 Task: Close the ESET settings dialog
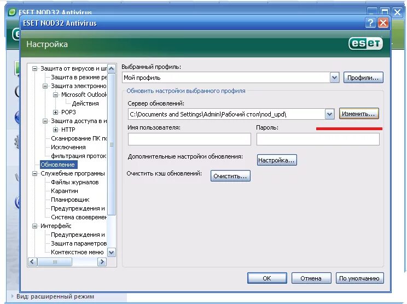click(x=383, y=23)
